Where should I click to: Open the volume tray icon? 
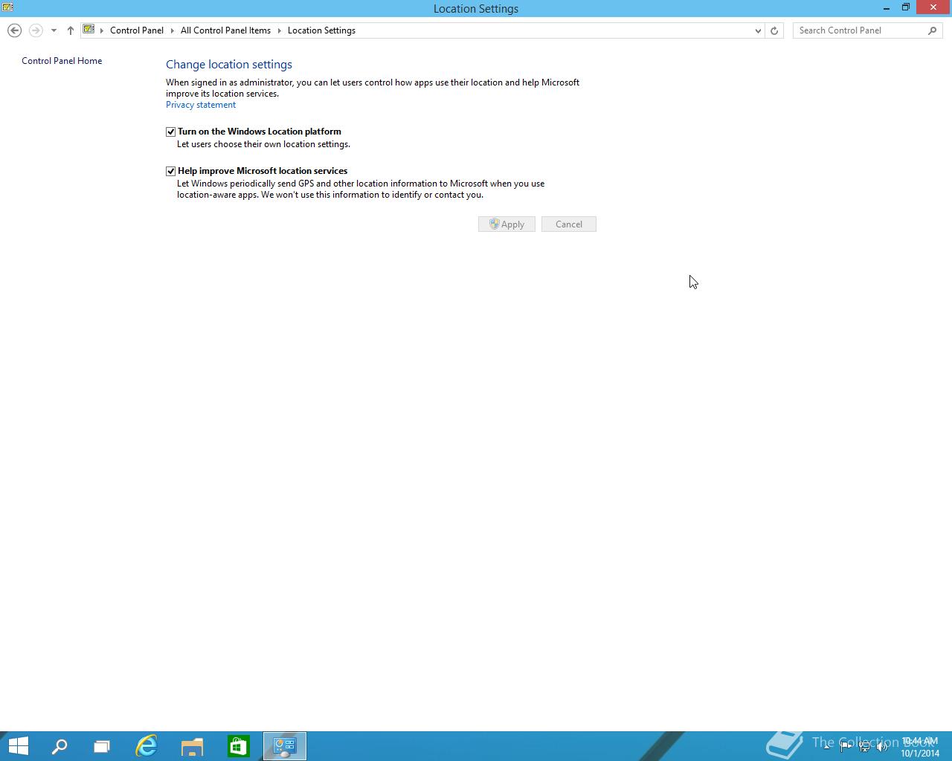[x=883, y=747]
